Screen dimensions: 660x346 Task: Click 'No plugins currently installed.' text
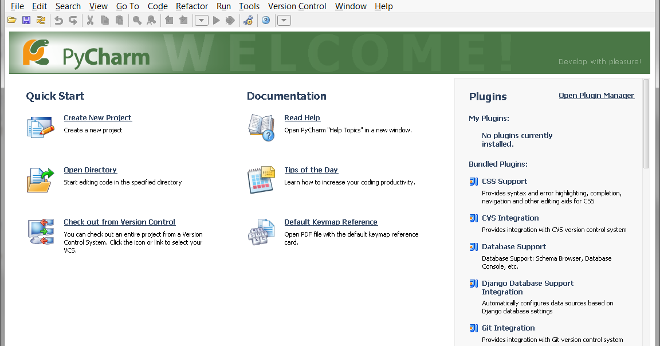(x=517, y=140)
